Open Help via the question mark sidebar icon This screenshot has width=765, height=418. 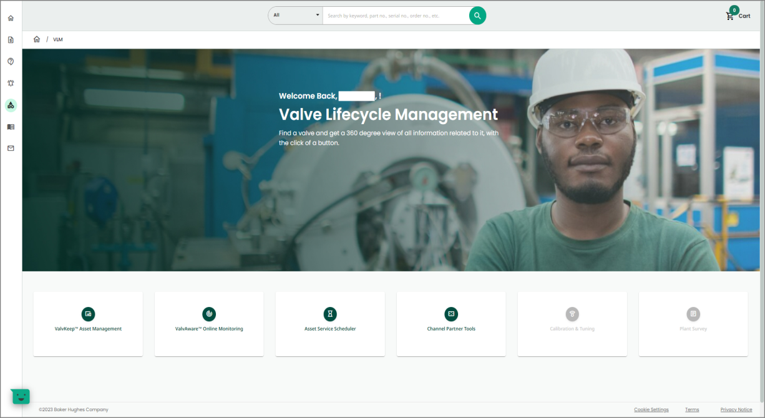click(x=10, y=61)
